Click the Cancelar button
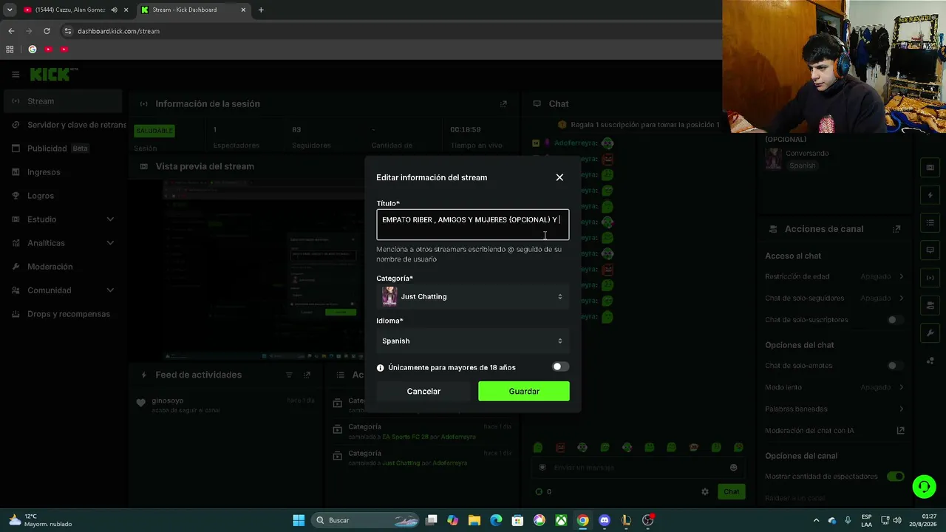 [423, 391]
